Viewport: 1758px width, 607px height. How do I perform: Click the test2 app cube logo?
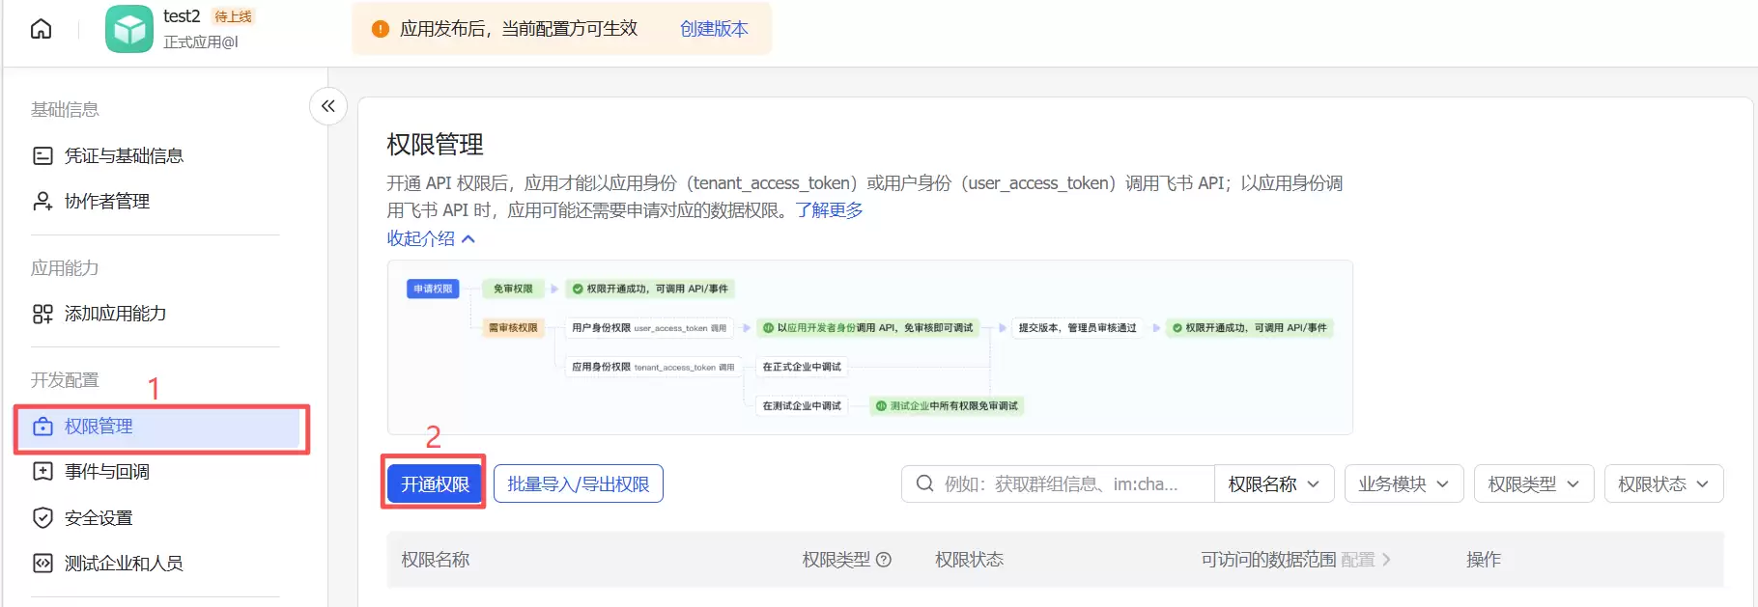click(x=129, y=29)
